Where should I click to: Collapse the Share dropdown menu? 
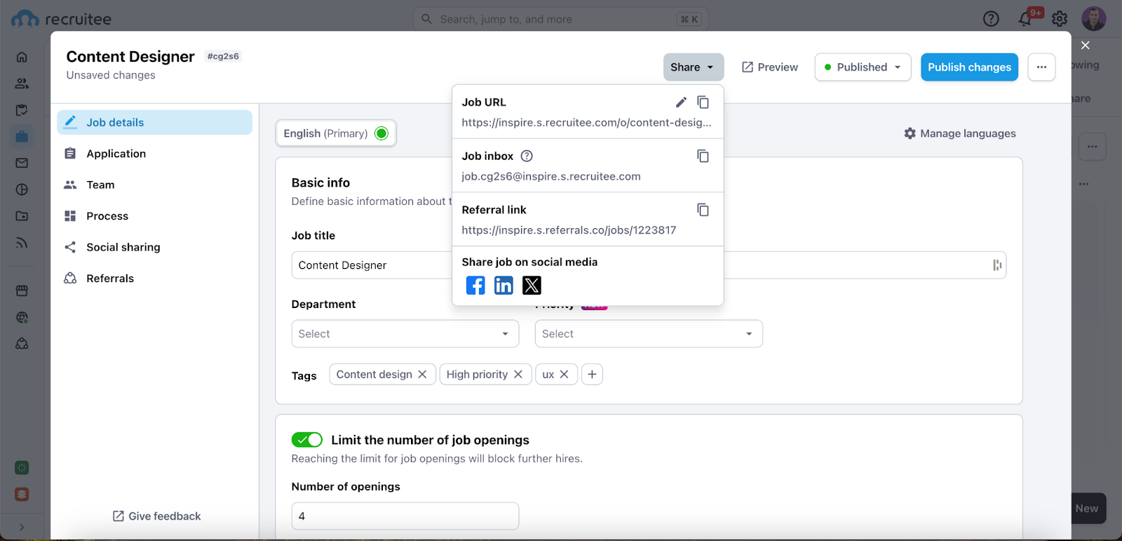coord(693,67)
